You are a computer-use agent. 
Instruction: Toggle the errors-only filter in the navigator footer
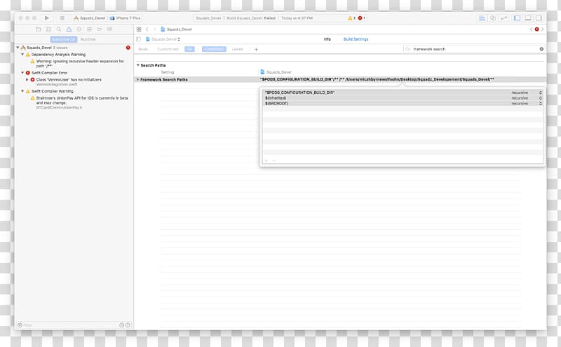point(128,325)
